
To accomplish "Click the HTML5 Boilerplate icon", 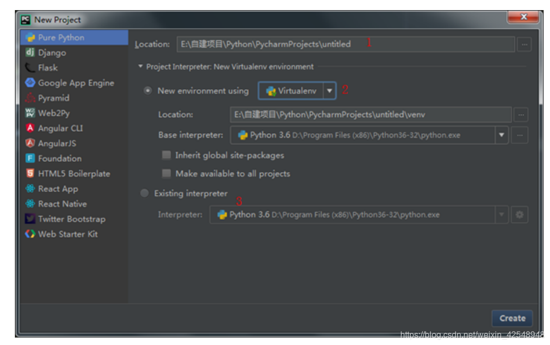I will click(30, 174).
